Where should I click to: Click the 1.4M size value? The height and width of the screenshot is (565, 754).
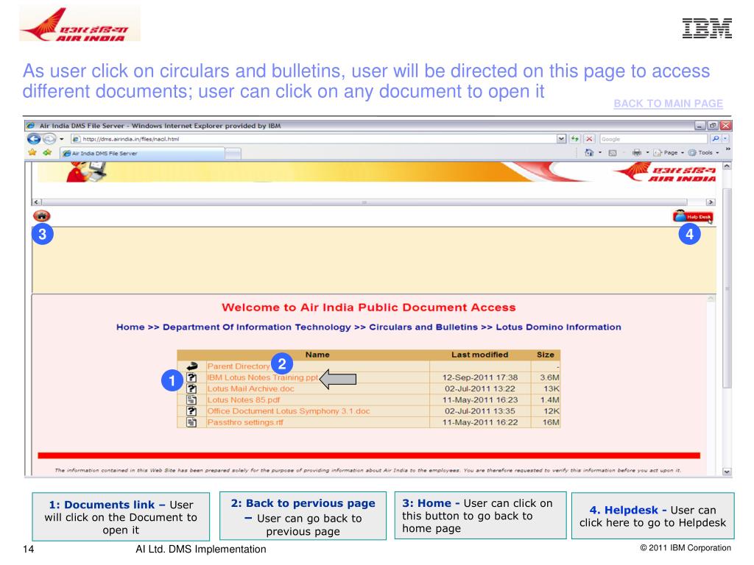click(x=549, y=399)
